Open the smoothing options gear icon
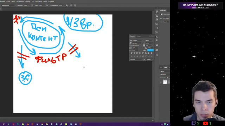Image resolution: width=225 pixels, height=126 pixels. point(67,5)
